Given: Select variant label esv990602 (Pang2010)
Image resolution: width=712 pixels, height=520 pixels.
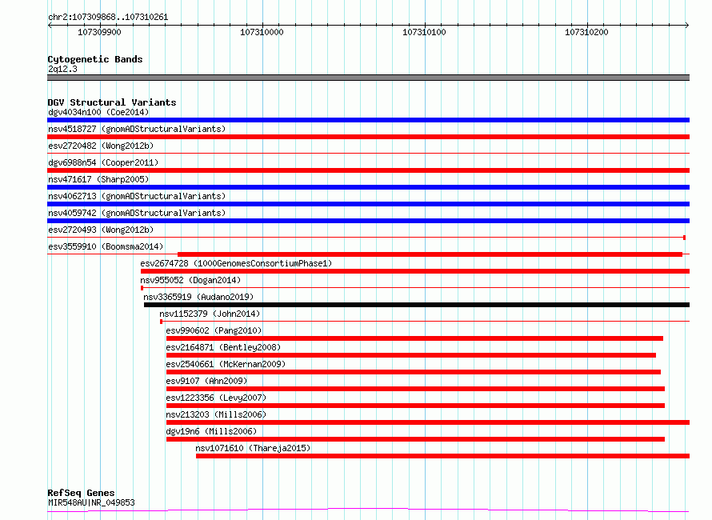Looking at the screenshot, I should coord(214,330).
